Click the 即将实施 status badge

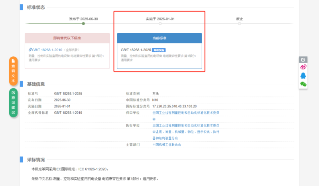point(159,50)
